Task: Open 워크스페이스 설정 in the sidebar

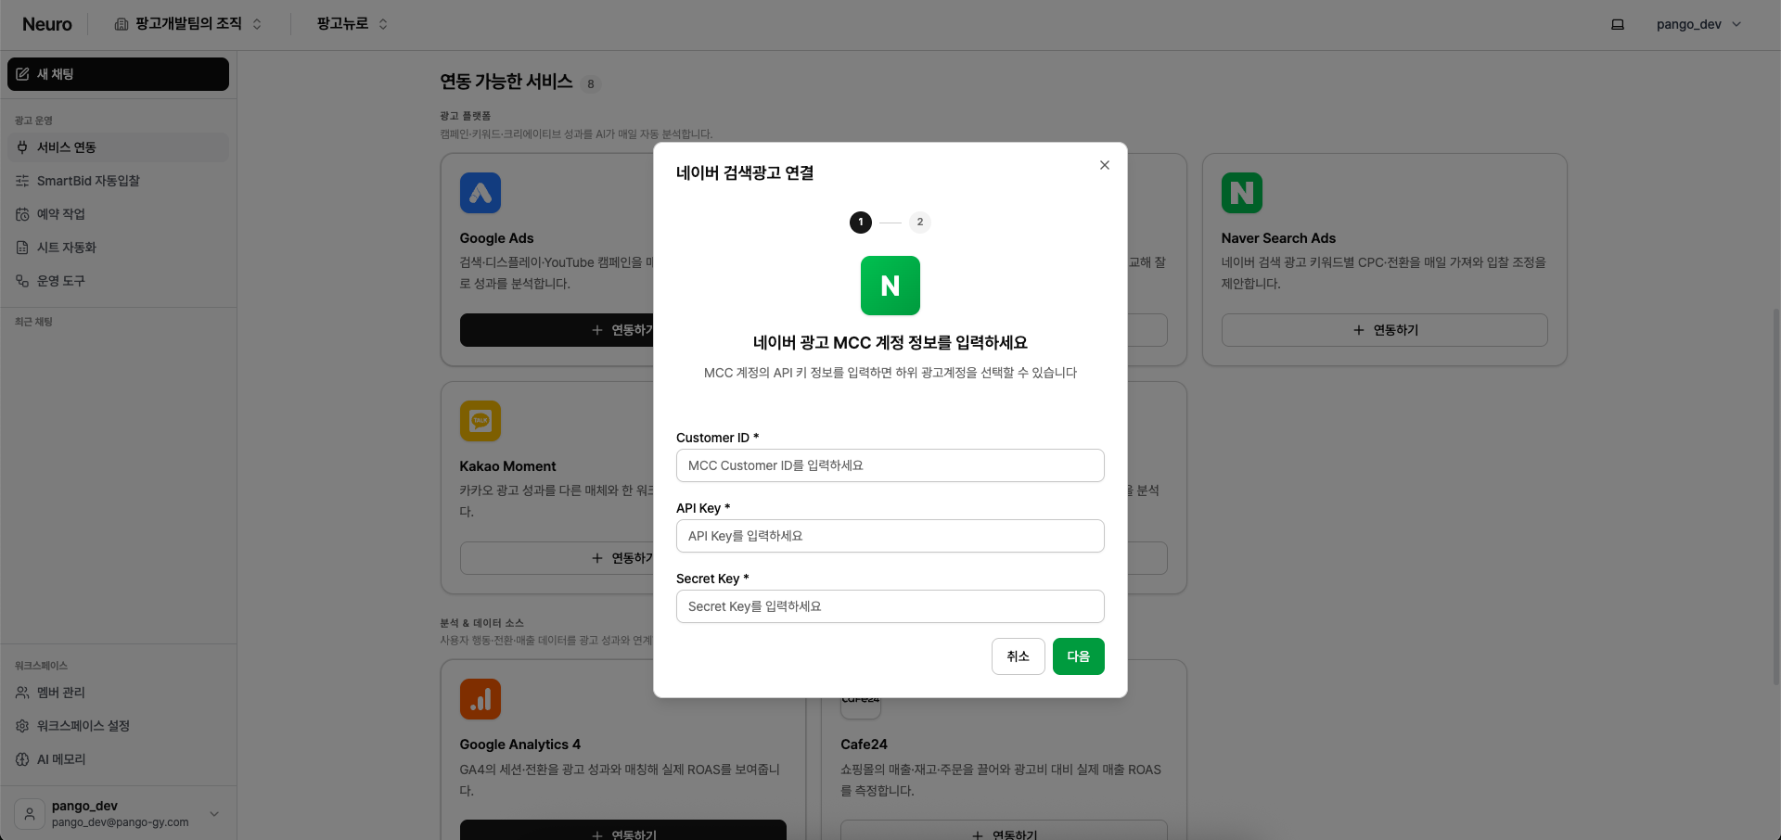Action: tap(118, 726)
